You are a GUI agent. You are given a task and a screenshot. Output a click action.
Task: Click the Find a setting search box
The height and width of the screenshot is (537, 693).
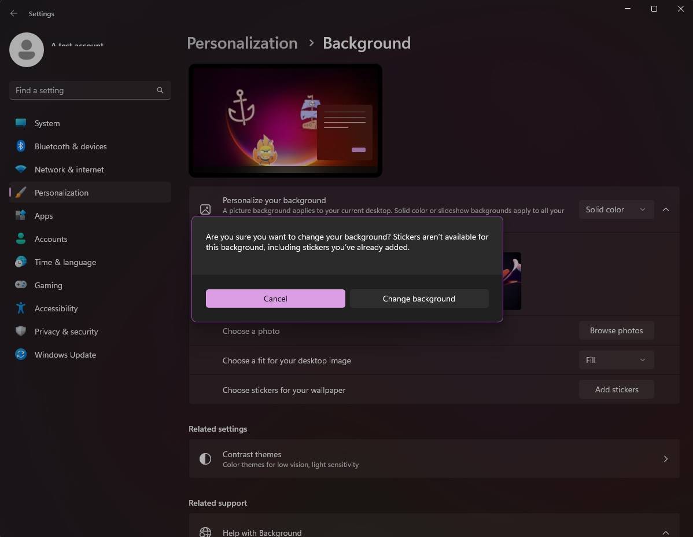[84, 90]
